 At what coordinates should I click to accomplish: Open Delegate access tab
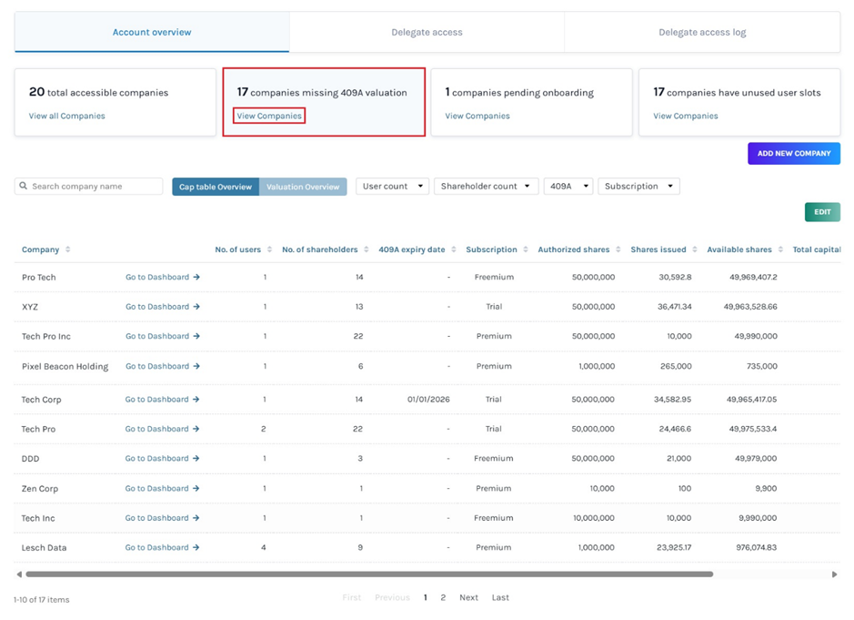[x=427, y=33]
